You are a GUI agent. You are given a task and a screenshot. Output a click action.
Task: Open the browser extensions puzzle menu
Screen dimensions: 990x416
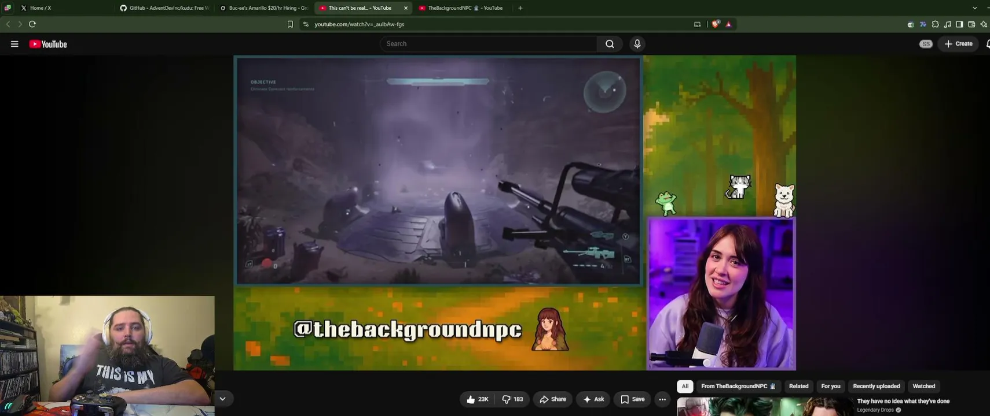pos(936,24)
